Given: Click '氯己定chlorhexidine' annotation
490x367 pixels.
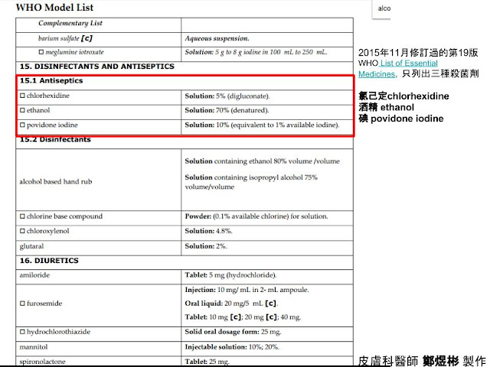Looking at the screenshot, I should (x=403, y=96).
